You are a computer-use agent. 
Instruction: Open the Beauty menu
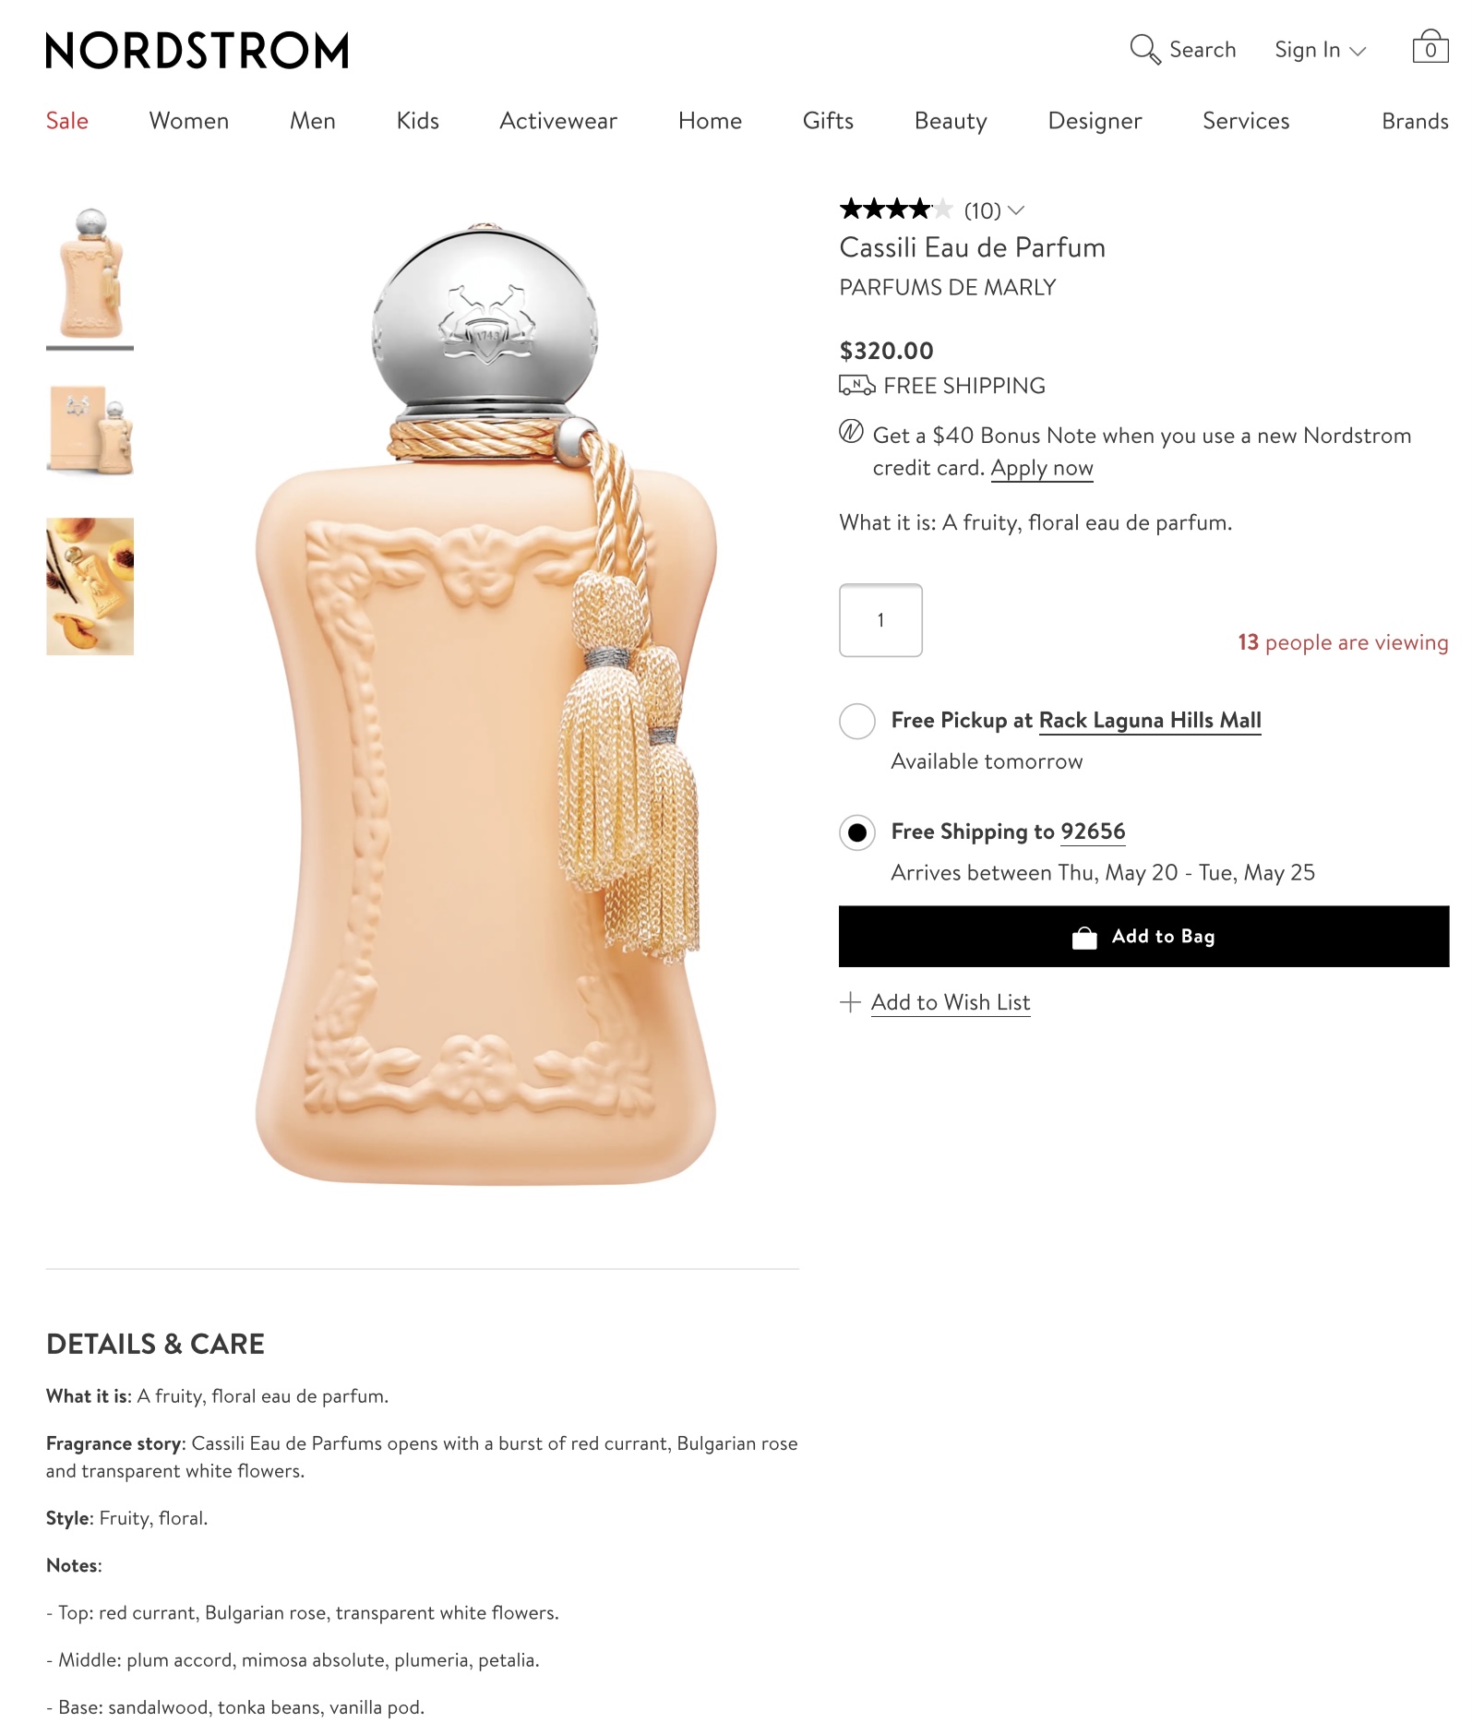click(951, 121)
